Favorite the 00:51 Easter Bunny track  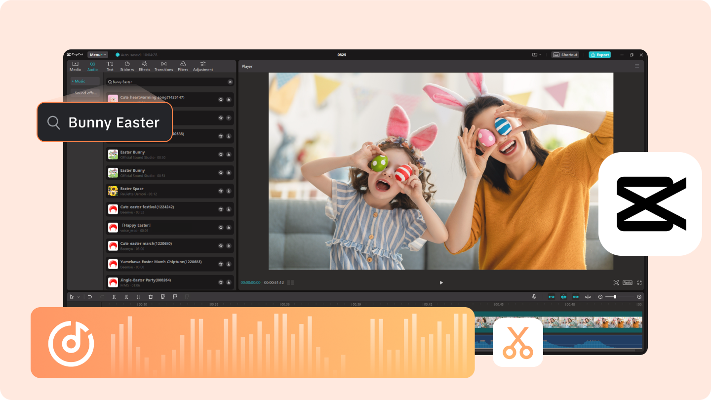pos(221,173)
